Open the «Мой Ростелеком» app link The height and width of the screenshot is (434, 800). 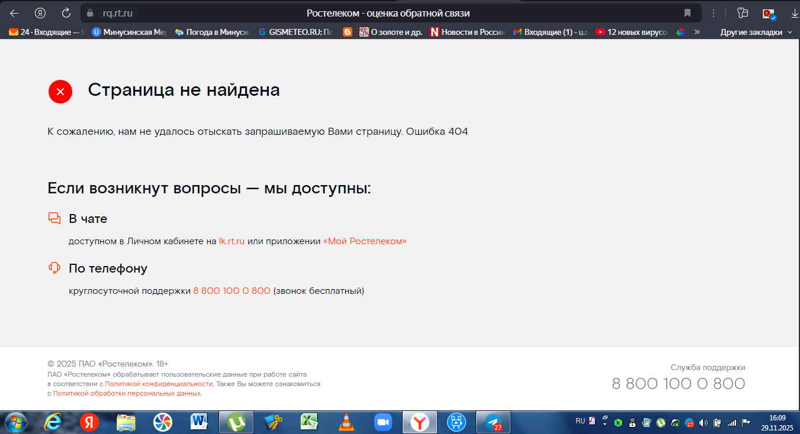364,241
